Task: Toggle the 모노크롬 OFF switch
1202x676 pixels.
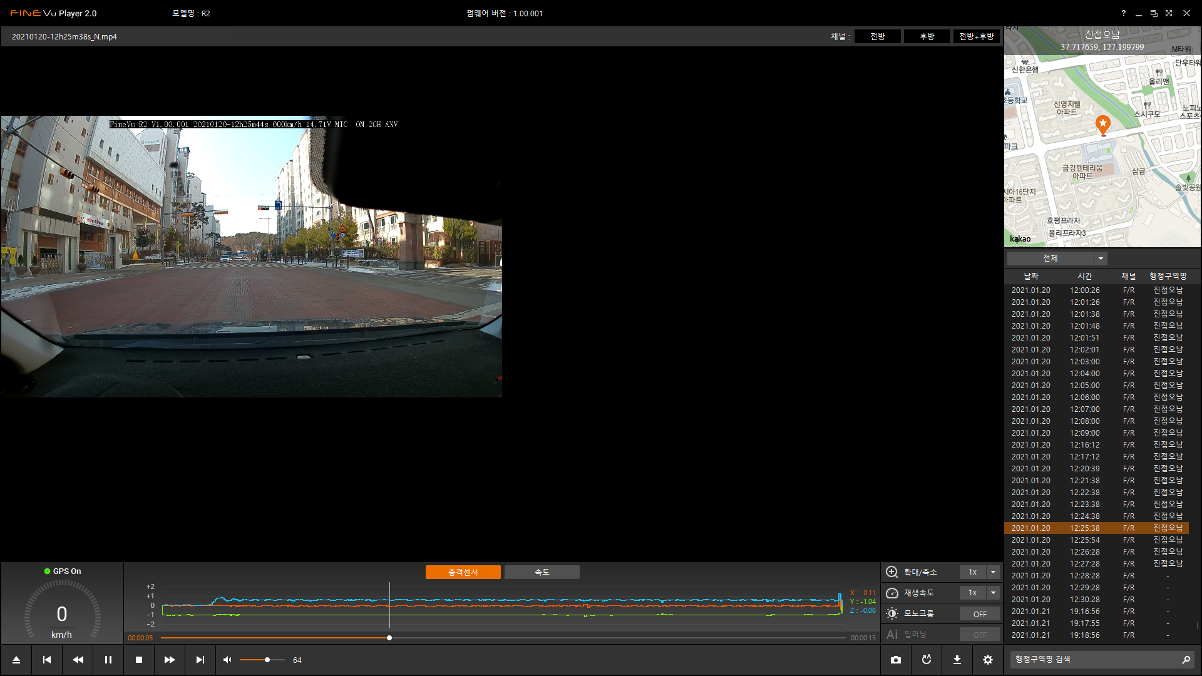Action: 979,614
